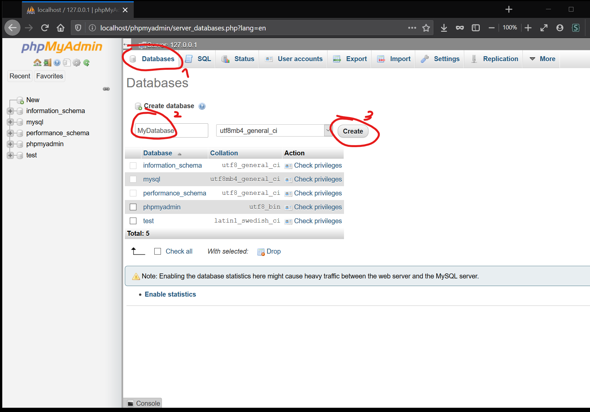Open the utf8mb4_general_ci collation dropdown
590x412 pixels.
(274, 131)
